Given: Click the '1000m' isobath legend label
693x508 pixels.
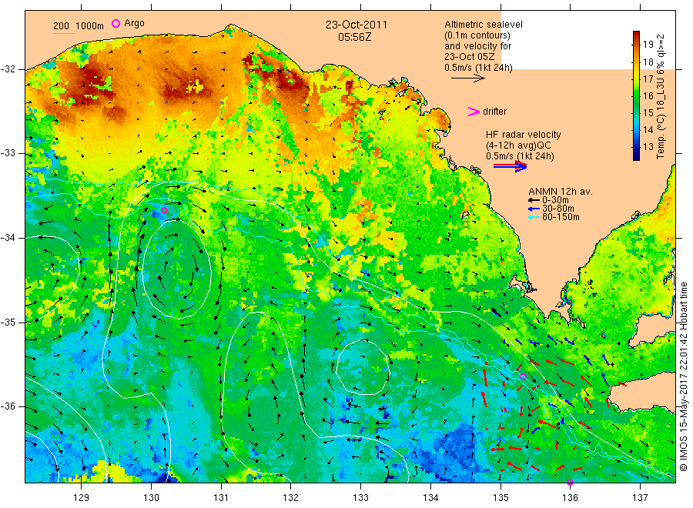Looking at the screenshot, I should [89, 26].
